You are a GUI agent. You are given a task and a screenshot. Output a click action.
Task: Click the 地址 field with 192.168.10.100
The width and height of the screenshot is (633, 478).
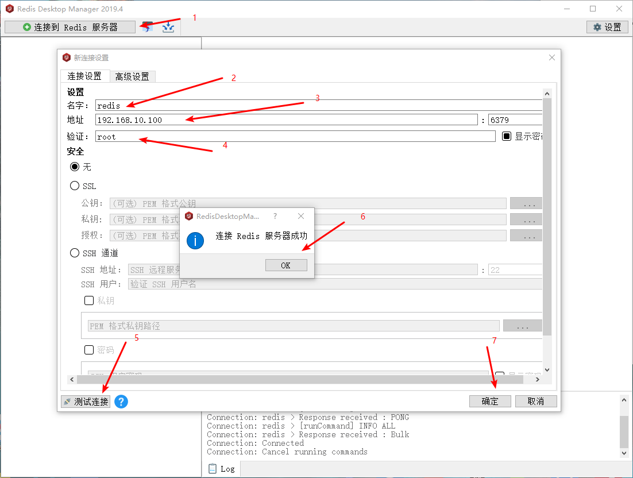287,120
